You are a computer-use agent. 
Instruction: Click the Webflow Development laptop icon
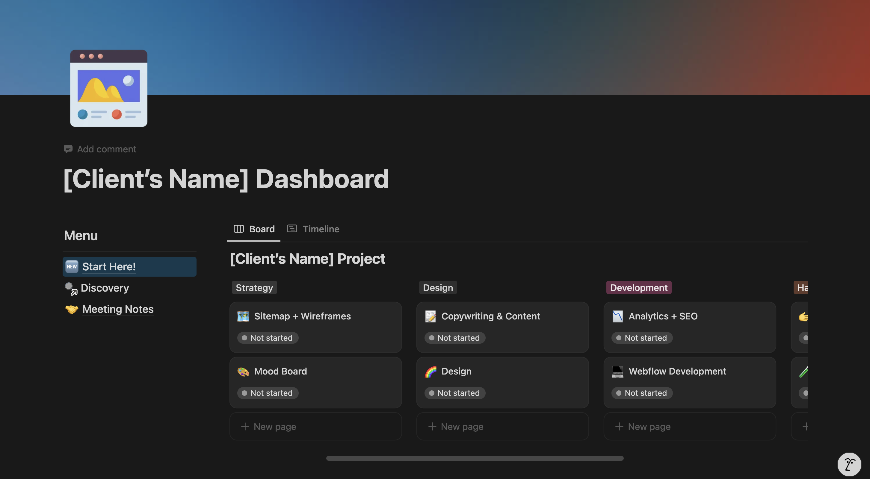point(618,371)
